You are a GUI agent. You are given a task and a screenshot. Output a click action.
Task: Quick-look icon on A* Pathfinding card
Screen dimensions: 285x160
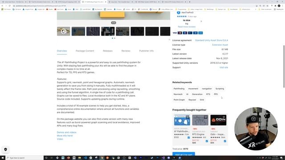pos(187,117)
